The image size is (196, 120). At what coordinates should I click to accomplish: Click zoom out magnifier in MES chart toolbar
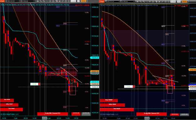pos(147,2)
